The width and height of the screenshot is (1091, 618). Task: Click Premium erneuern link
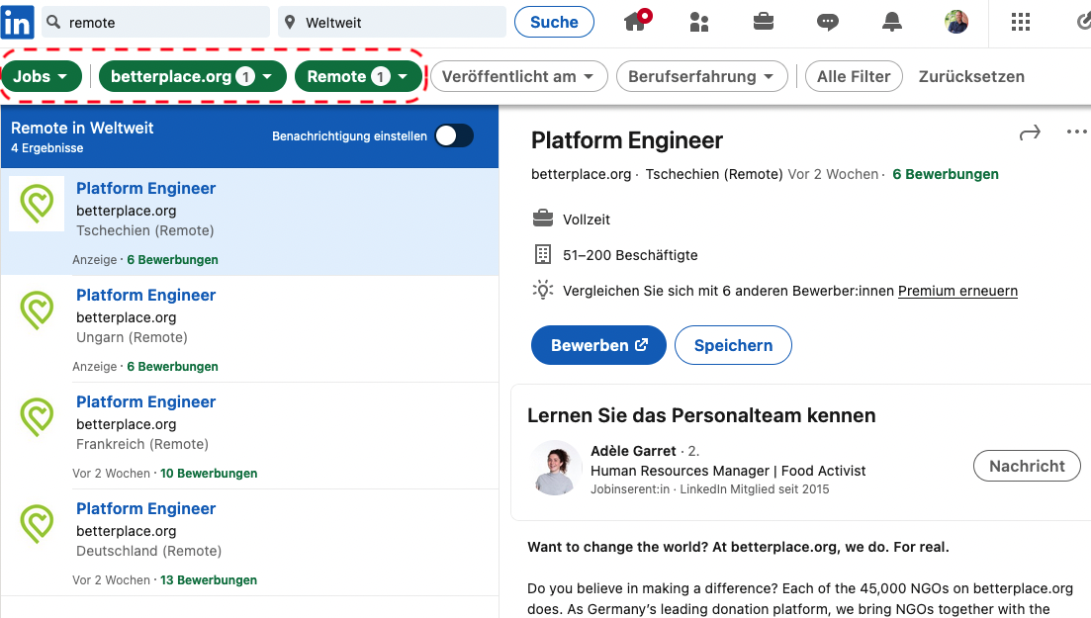point(957,291)
